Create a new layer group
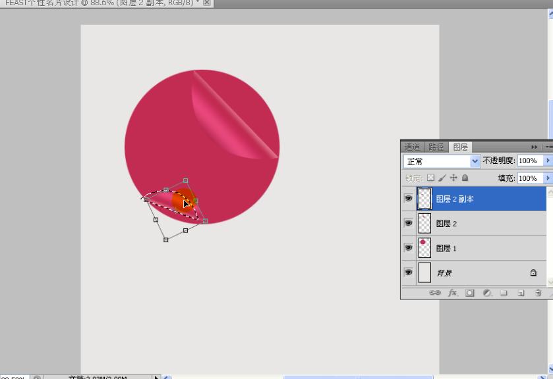 pyautogui.click(x=504, y=292)
